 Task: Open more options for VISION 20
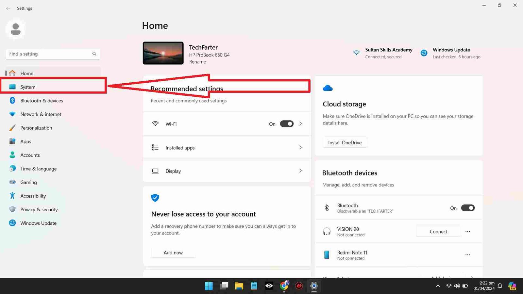(467, 232)
